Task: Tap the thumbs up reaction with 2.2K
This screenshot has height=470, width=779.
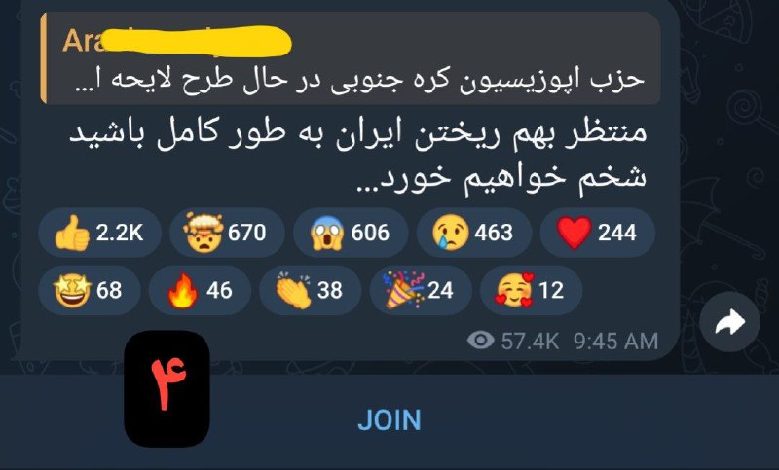Action: coord(99,233)
